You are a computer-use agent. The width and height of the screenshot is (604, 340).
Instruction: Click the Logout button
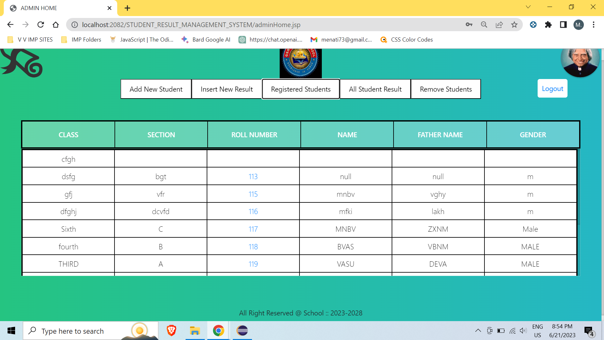552,88
